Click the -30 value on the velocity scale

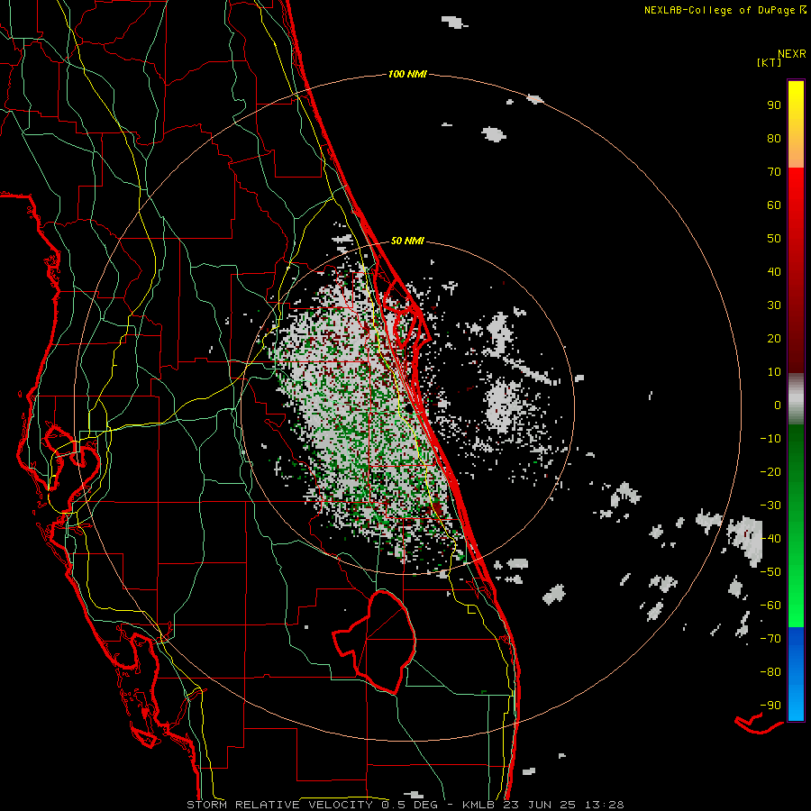pos(770,506)
